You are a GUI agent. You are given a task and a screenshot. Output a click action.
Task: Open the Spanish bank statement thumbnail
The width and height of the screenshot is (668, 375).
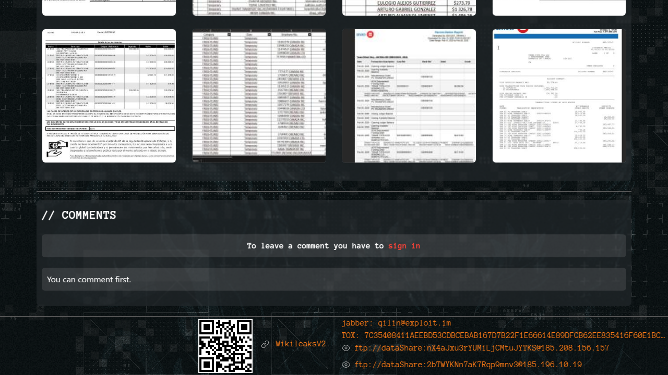[109, 96]
